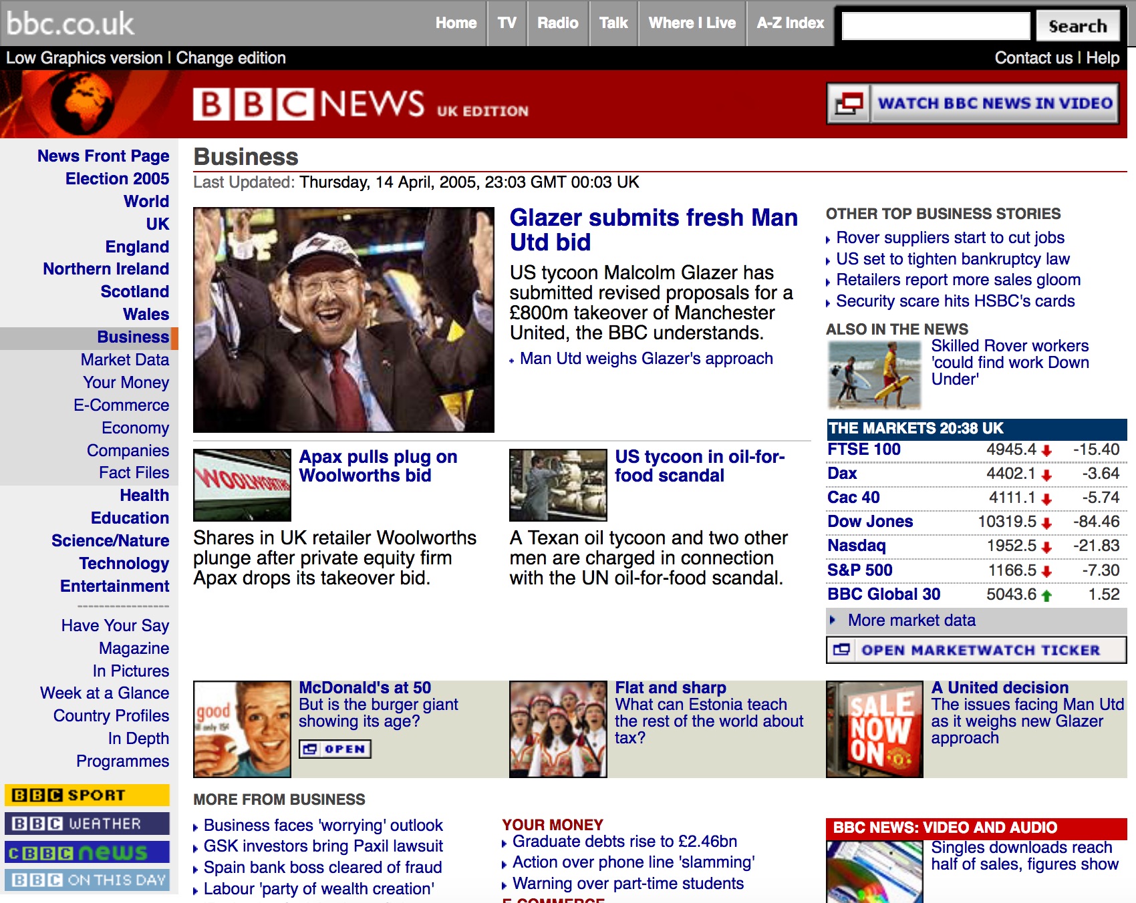The width and height of the screenshot is (1136, 903).
Task: Open Northern Ireland news section
Action: [106, 268]
